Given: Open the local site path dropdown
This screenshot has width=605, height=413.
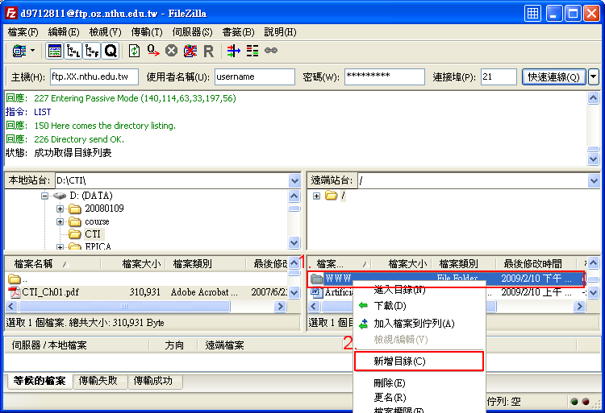Looking at the screenshot, I should (x=294, y=181).
